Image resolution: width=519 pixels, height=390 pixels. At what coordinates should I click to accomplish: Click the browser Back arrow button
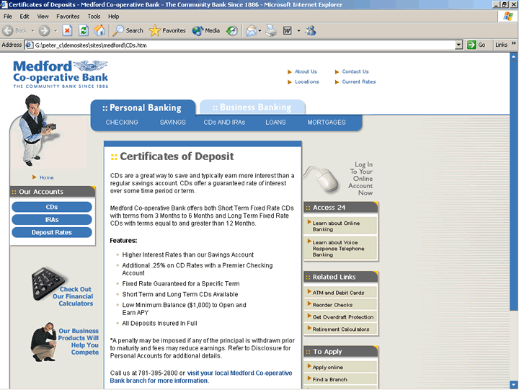click(x=8, y=31)
